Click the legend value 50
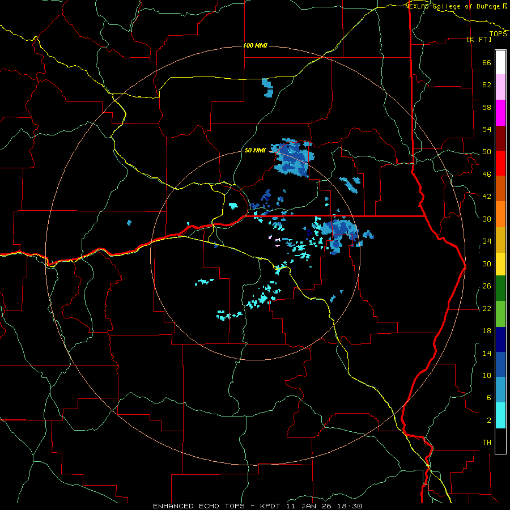The width and height of the screenshot is (510, 510). [x=487, y=152]
